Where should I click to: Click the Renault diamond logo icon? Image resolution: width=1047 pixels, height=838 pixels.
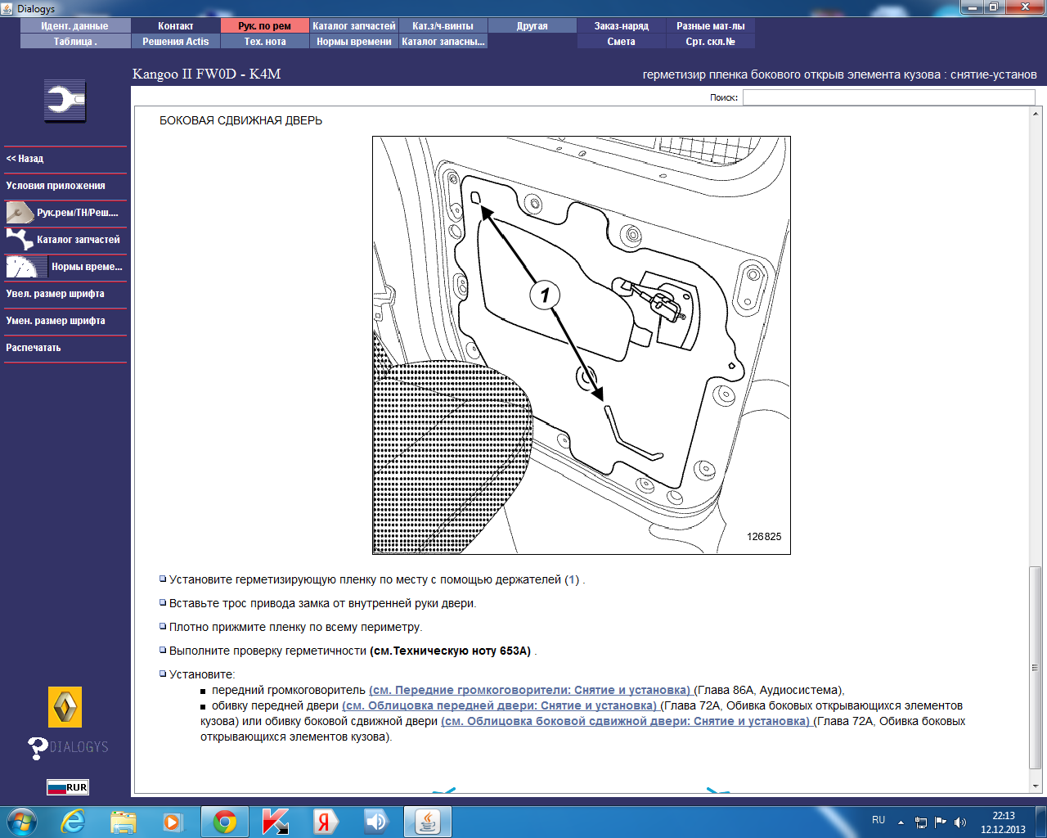click(x=65, y=707)
